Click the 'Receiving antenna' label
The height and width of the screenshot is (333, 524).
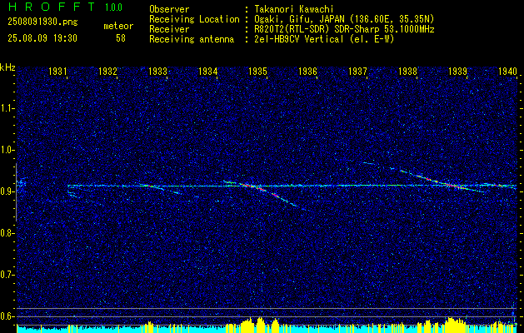click(192, 39)
